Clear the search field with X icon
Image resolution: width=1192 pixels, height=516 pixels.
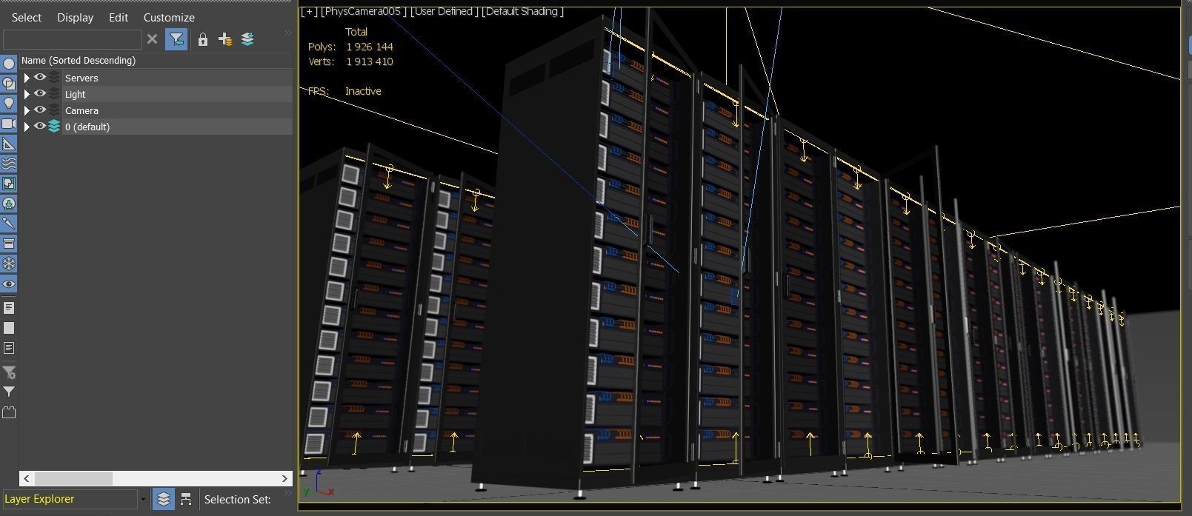pos(152,39)
